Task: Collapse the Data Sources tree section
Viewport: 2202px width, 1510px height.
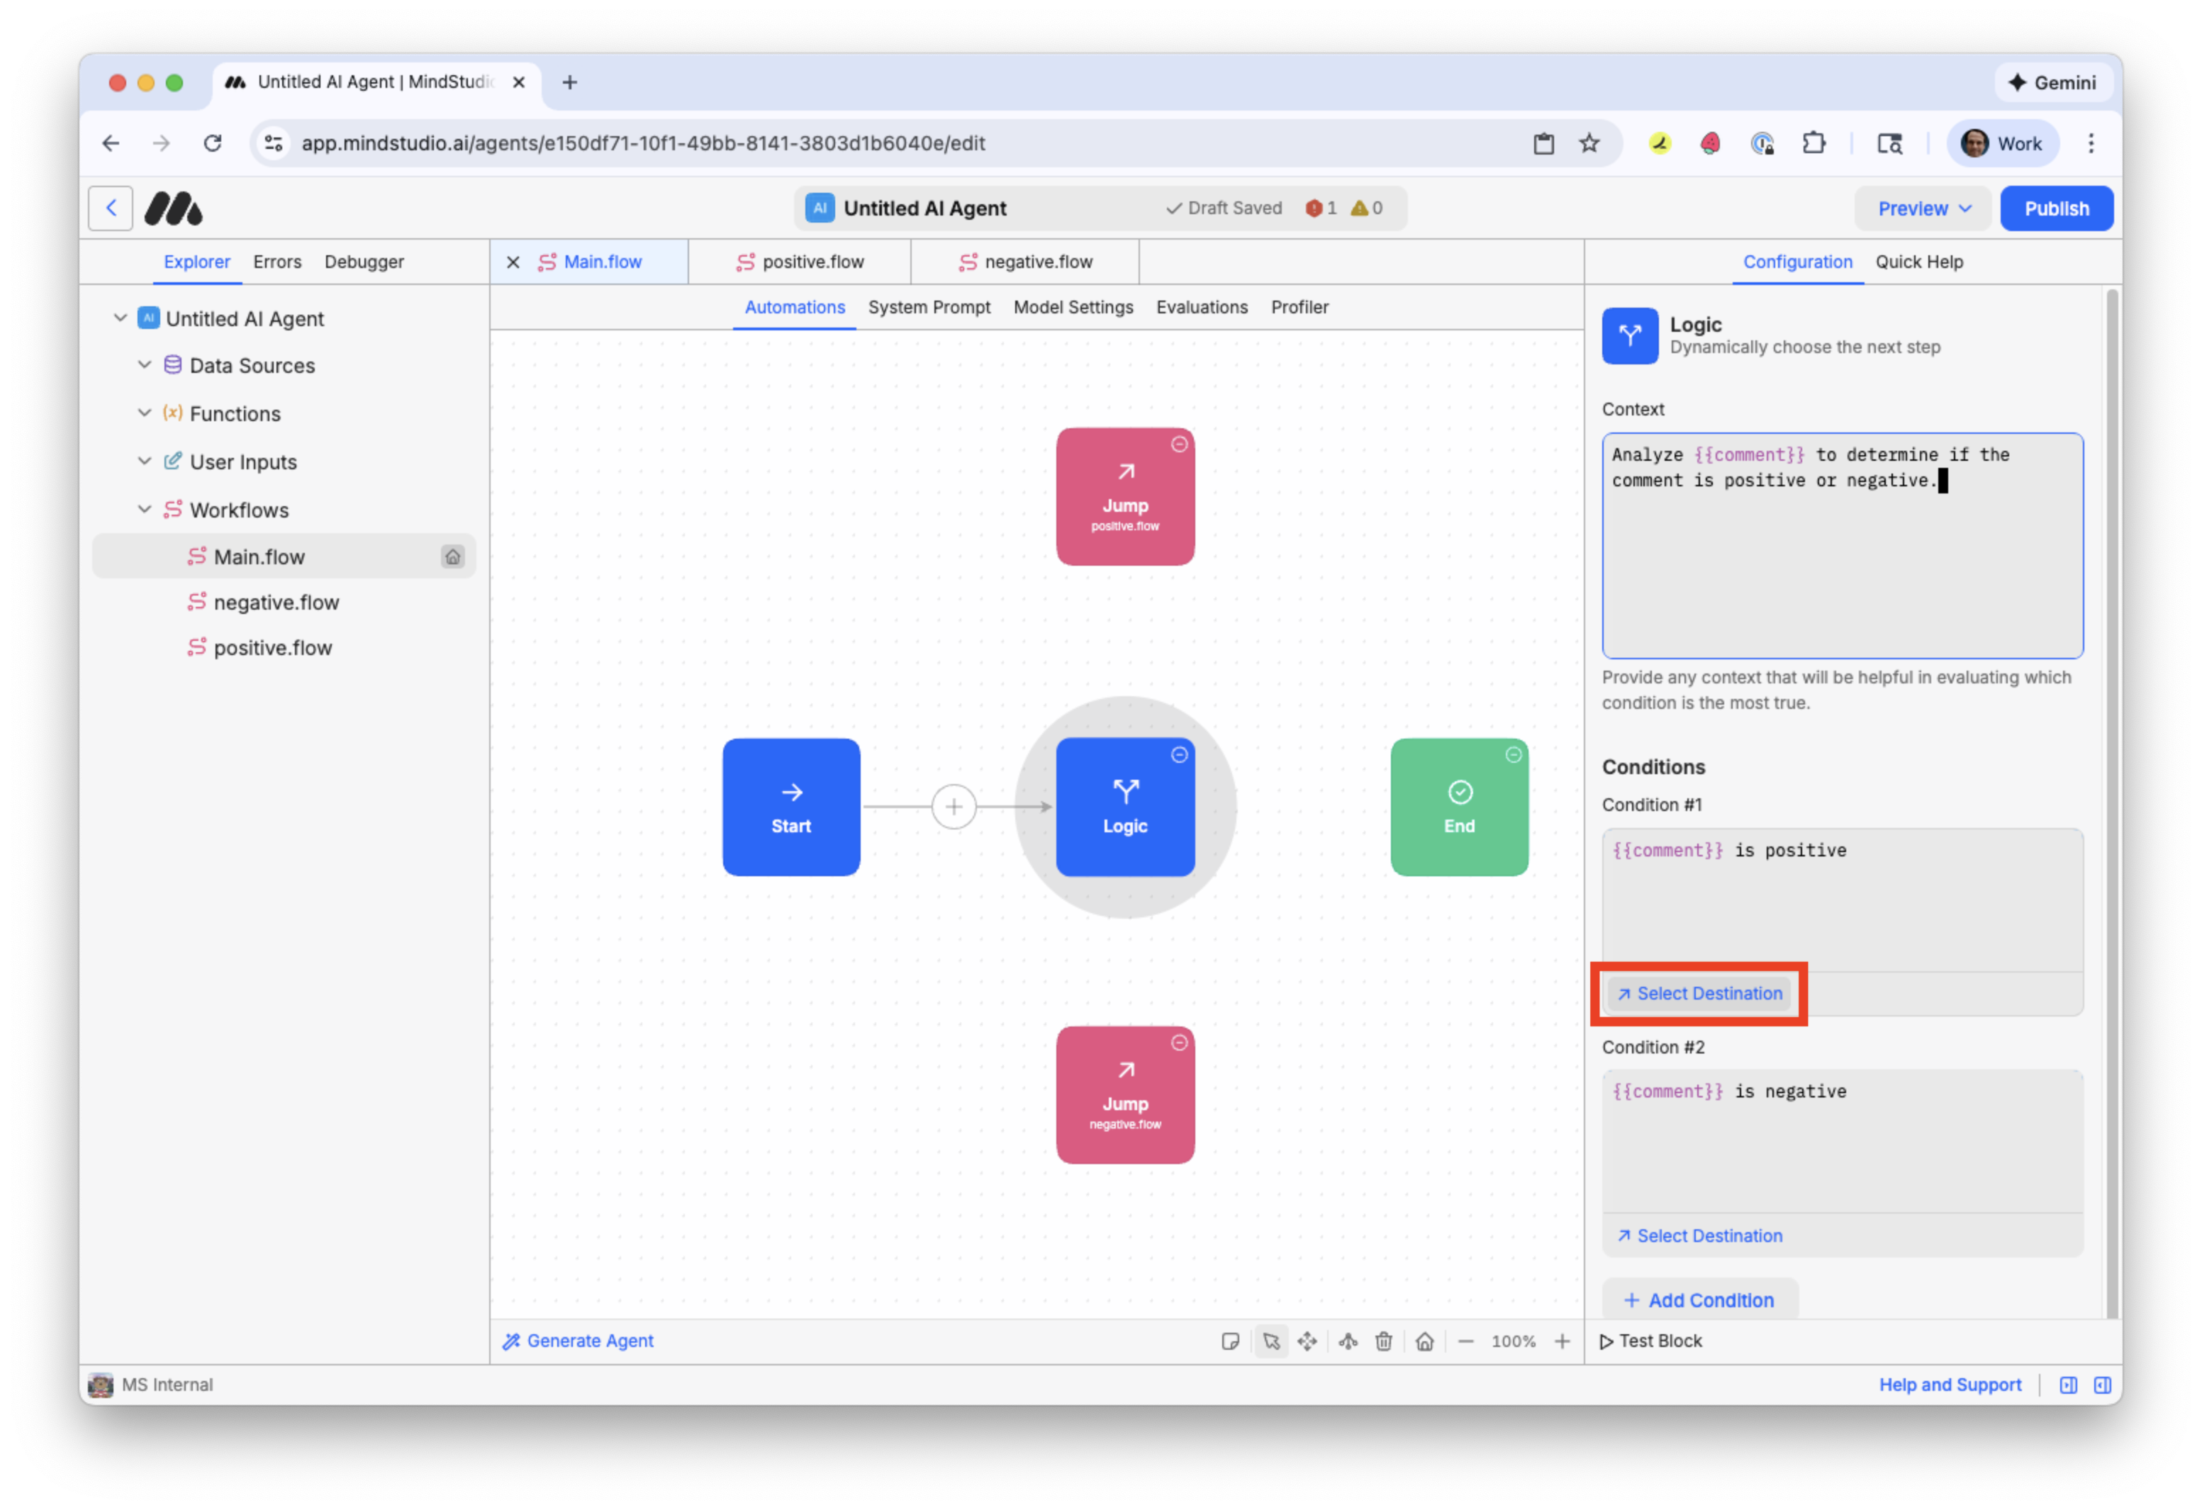Action: (x=144, y=364)
